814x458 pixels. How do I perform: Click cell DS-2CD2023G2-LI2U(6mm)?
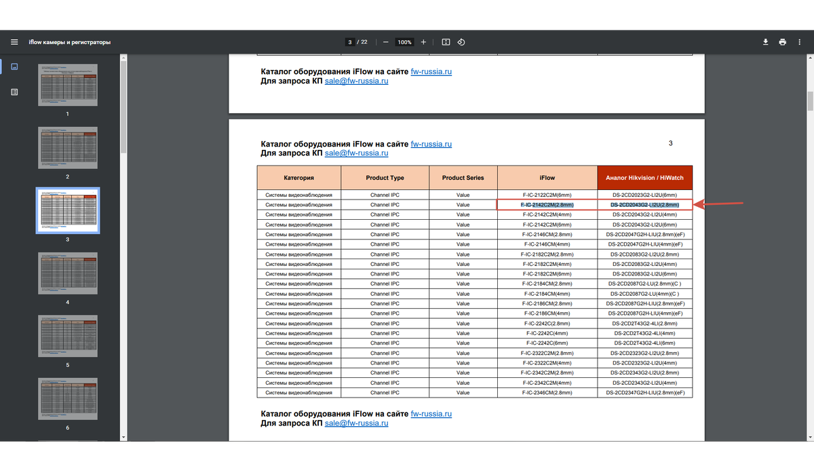click(645, 195)
